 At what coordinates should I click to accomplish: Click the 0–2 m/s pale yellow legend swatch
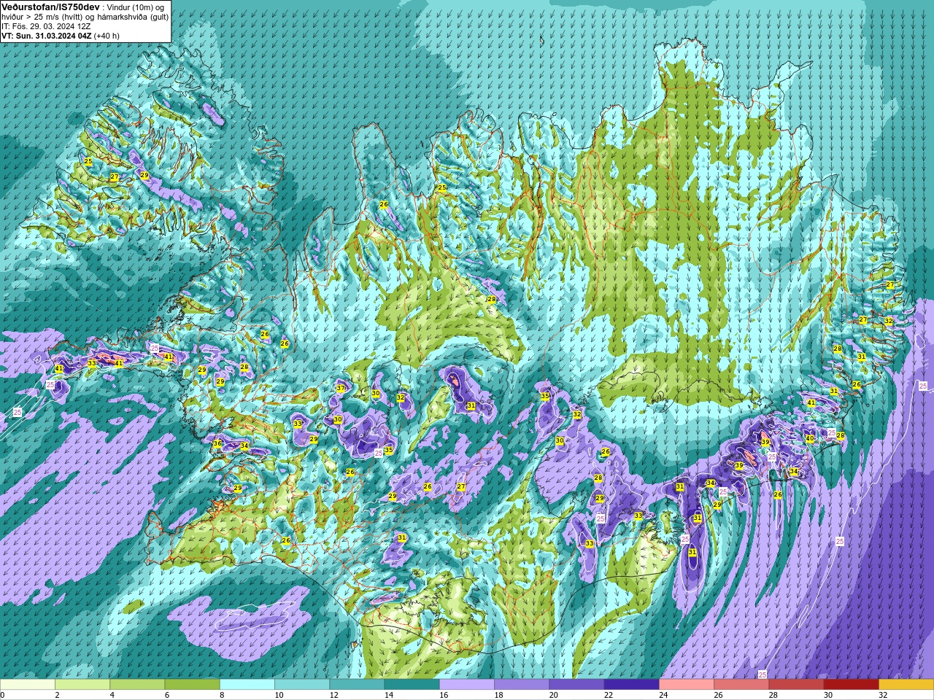[x=28, y=685]
